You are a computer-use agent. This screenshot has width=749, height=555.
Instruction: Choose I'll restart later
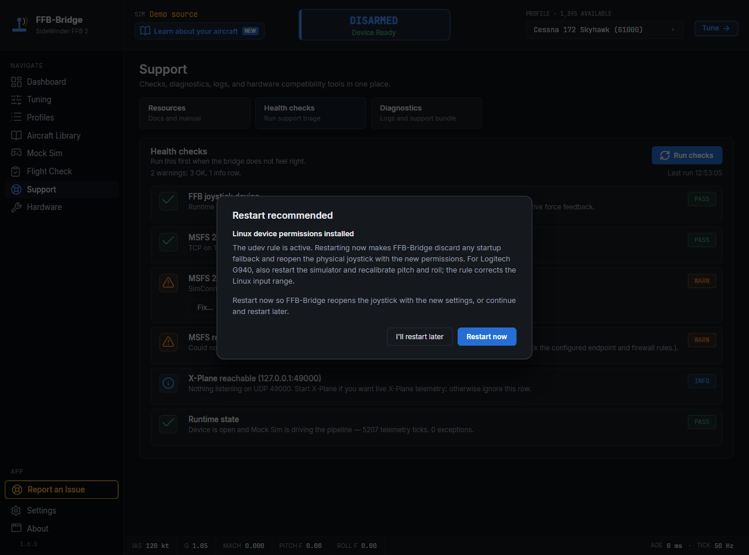click(420, 336)
